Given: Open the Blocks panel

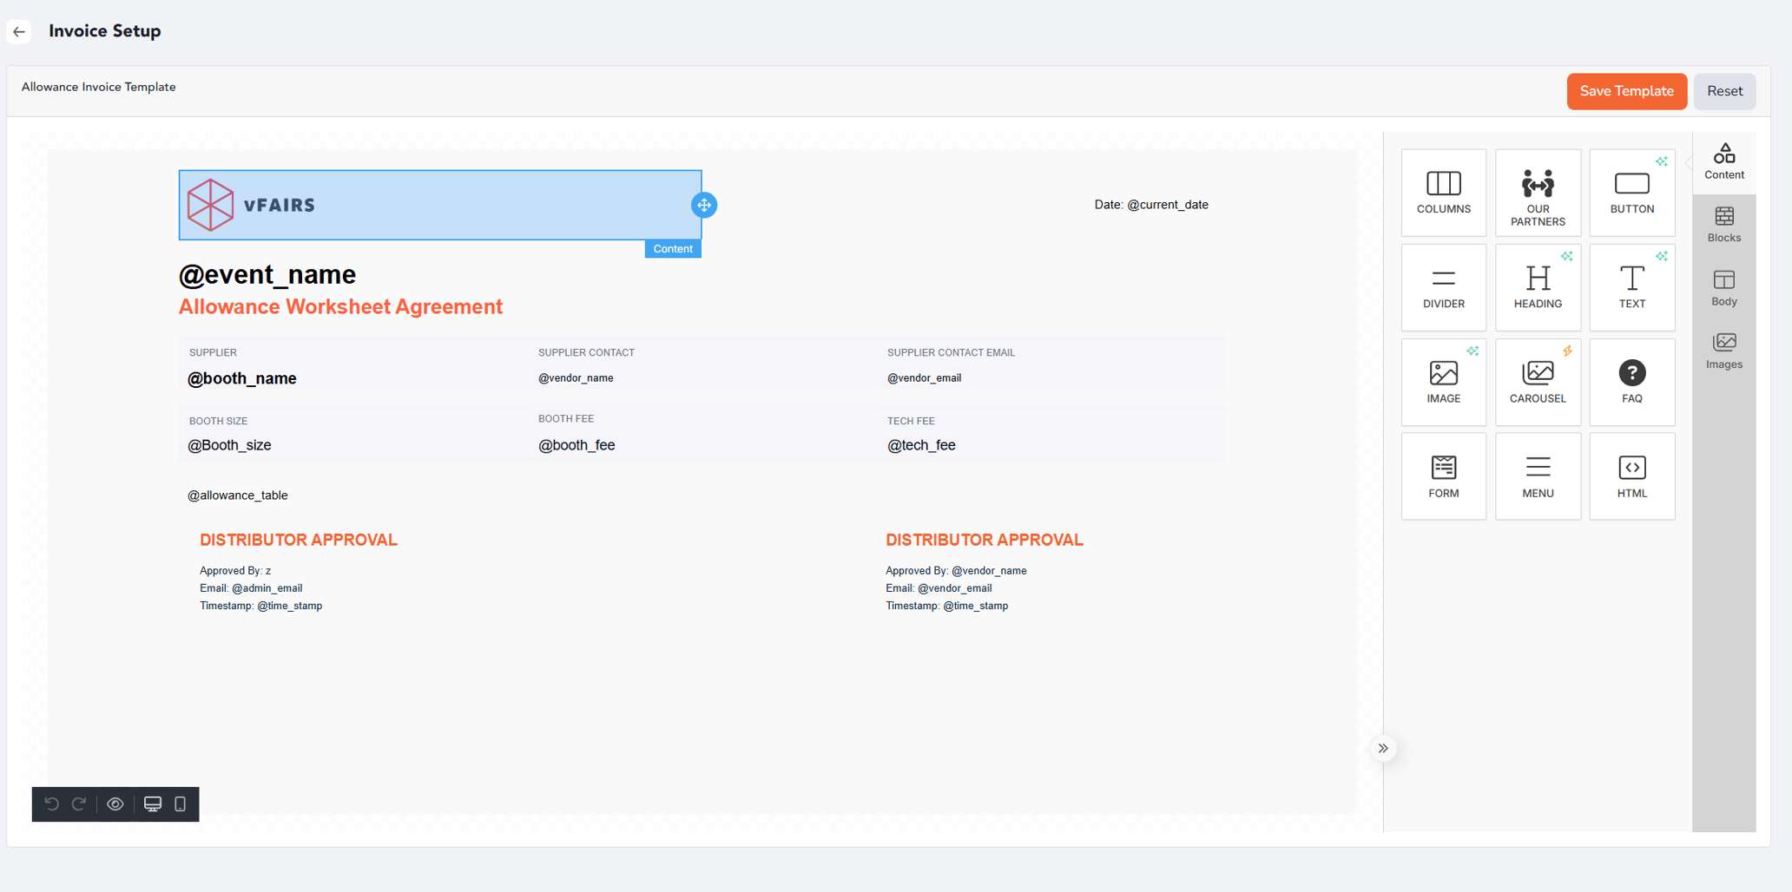Looking at the screenshot, I should click(1724, 224).
